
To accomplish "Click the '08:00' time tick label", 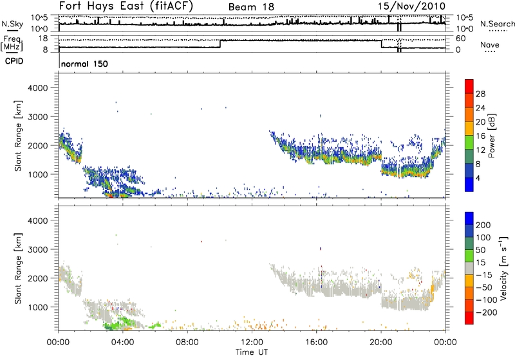I will pyautogui.click(x=187, y=343).
